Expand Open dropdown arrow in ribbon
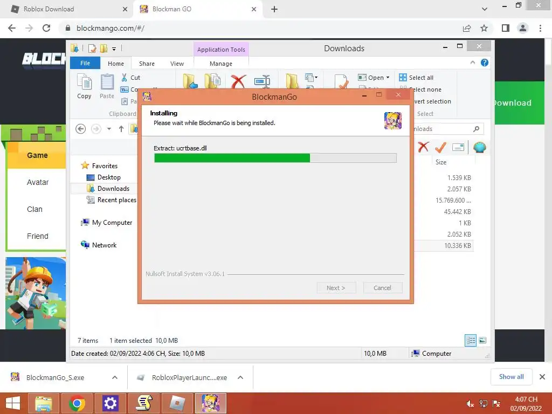The image size is (552, 414). point(388,78)
